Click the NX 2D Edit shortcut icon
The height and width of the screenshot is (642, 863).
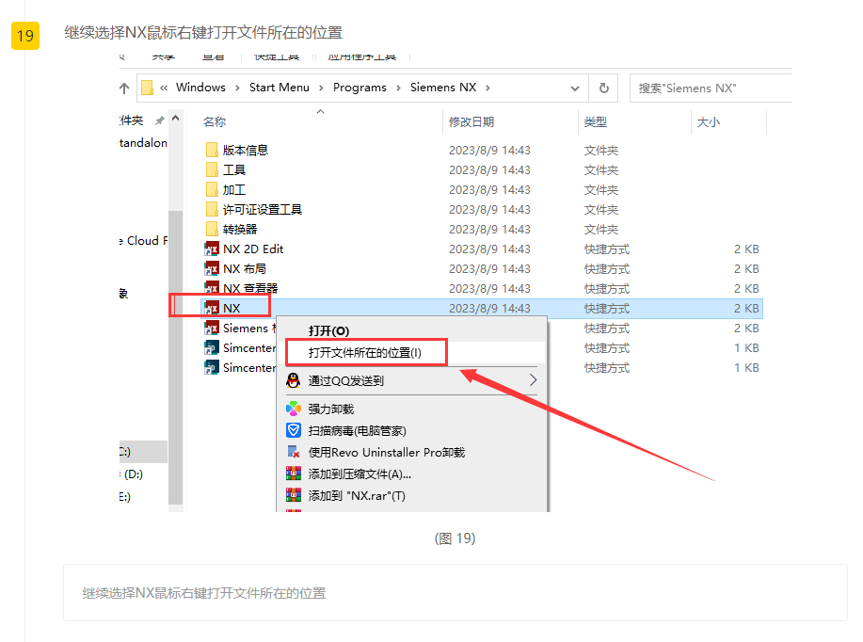212,249
